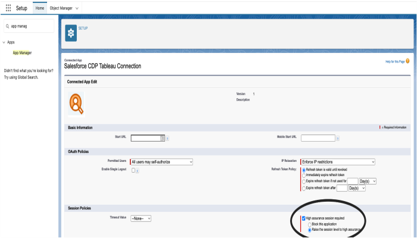Viewport: 417px width, 238px height.
Task: Select Raise the session level to high assurance
Action: [x=310, y=230]
